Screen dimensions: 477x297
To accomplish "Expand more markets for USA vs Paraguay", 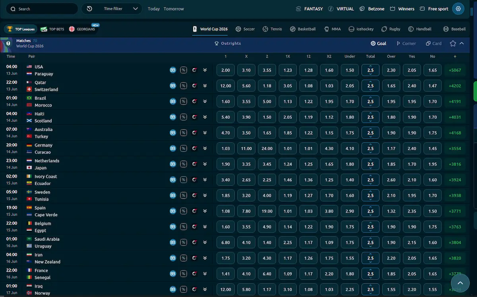I will tap(205, 70).
